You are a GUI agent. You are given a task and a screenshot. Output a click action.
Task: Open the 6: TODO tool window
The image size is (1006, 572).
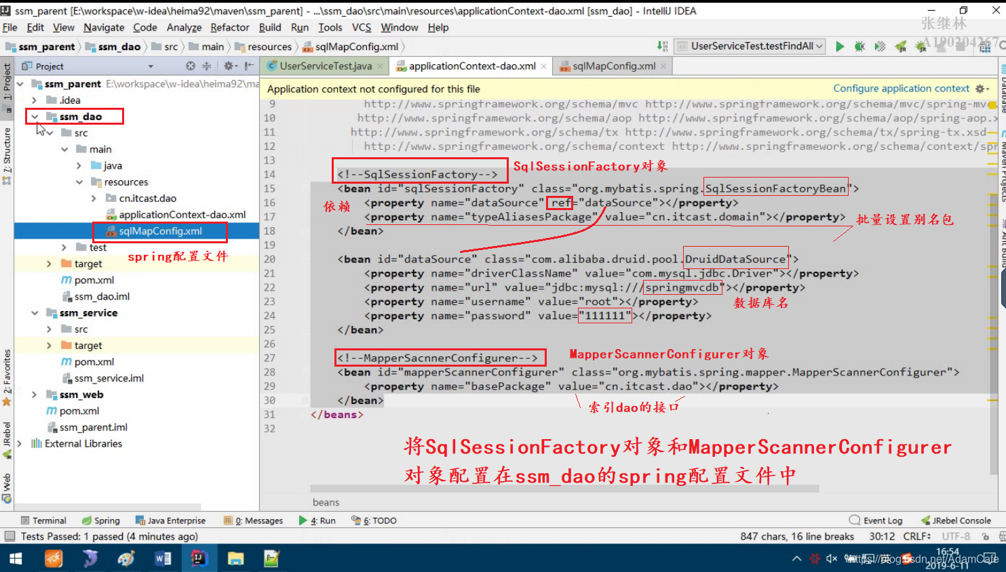point(374,520)
